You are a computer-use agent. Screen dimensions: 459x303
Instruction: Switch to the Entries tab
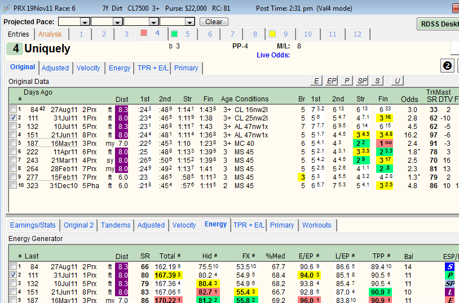point(19,34)
